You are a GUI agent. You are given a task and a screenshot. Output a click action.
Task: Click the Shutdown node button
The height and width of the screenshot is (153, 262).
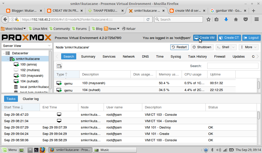pos(202,47)
